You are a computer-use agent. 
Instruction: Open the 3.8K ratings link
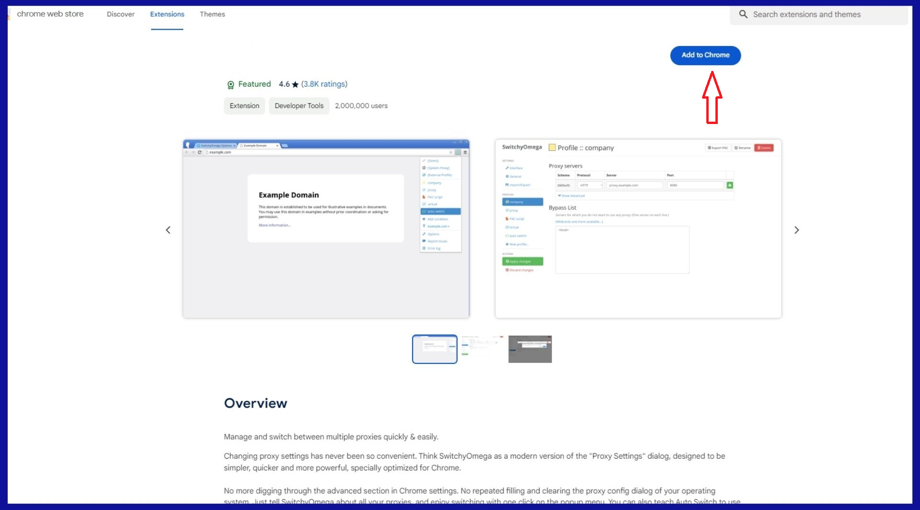click(324, 84)
